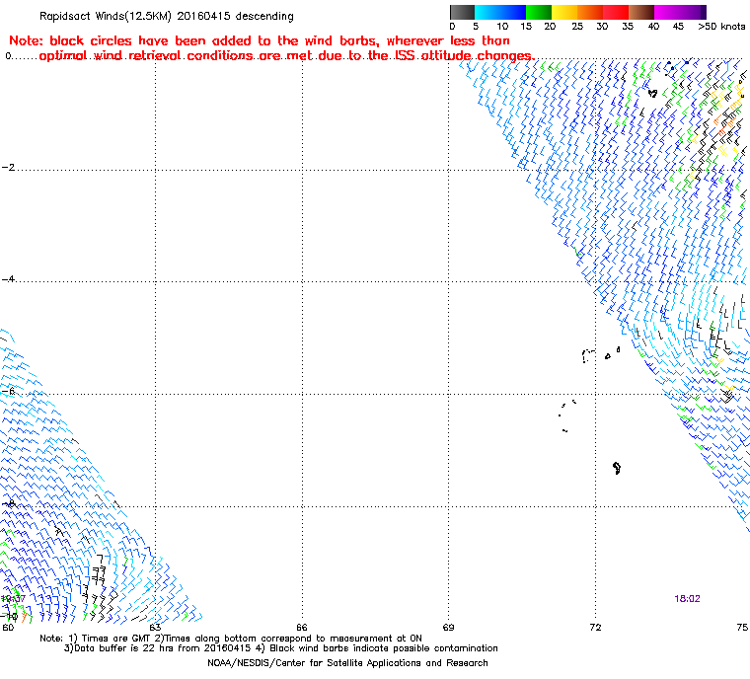The width and height of the screenshot is (750, 679).
Task: Click the gray 0-5 knots color segment
Action: [462, 12]
